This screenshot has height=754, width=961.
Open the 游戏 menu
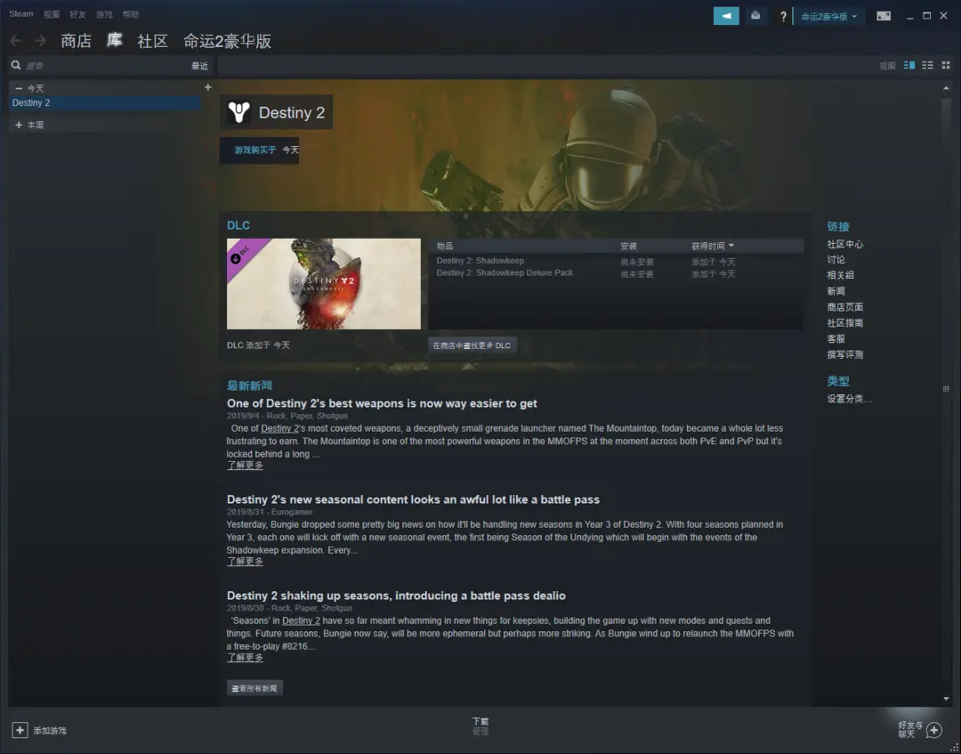[x=104, y=14]
